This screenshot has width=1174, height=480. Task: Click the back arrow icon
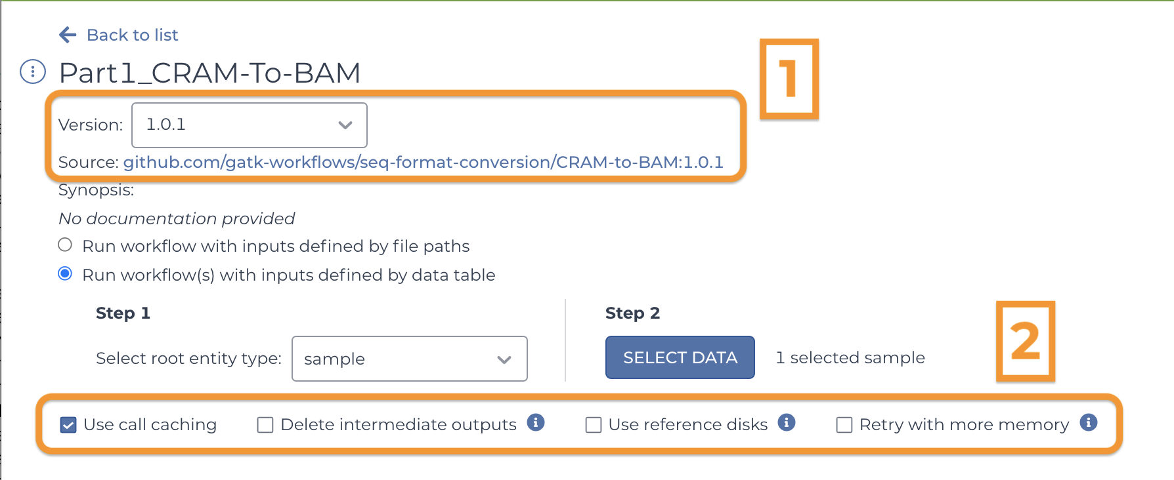[68, 35]
